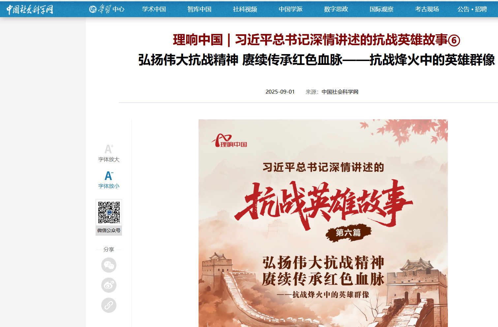Image resolution: width=498 pixels, height=327 pixels.
Task: Share article via Weibo icon
Action: [109, 285]
